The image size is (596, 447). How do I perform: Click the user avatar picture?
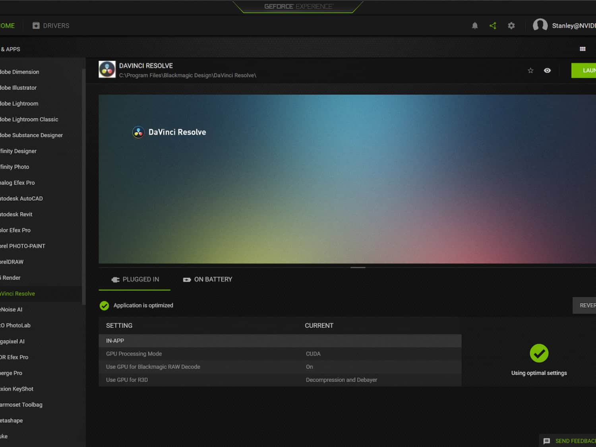(540, 25)
